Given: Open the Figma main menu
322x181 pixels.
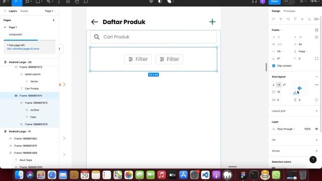Looking at the screenshot, I should 5,2.
